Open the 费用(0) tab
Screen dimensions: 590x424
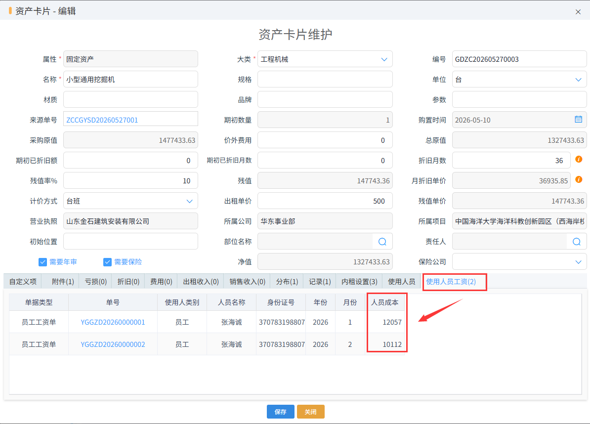[161, 282]
